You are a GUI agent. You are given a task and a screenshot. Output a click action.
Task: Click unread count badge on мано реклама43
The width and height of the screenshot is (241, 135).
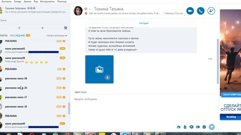click(x=63, y=48)
